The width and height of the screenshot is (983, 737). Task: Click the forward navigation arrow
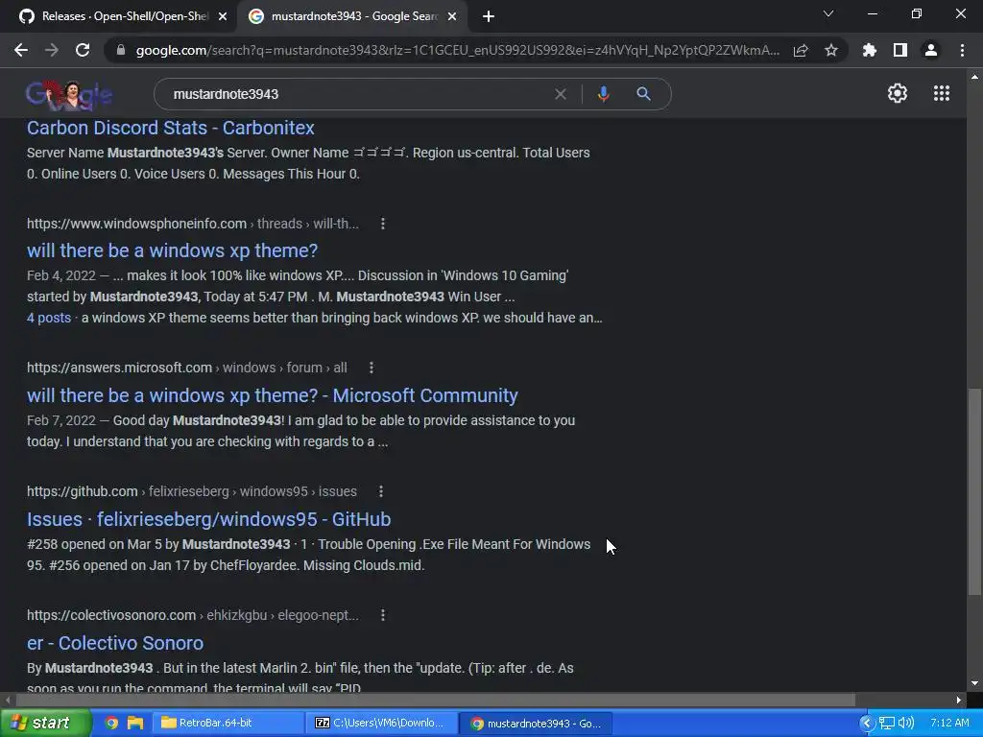point(52,50)
